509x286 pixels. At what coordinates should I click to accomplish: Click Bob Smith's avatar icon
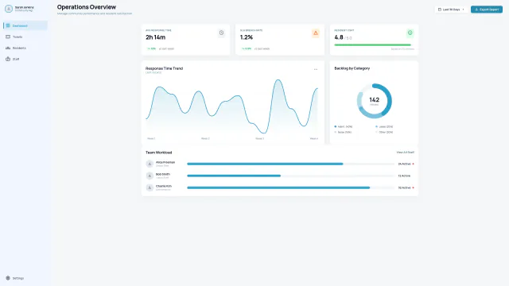point(150,176)
